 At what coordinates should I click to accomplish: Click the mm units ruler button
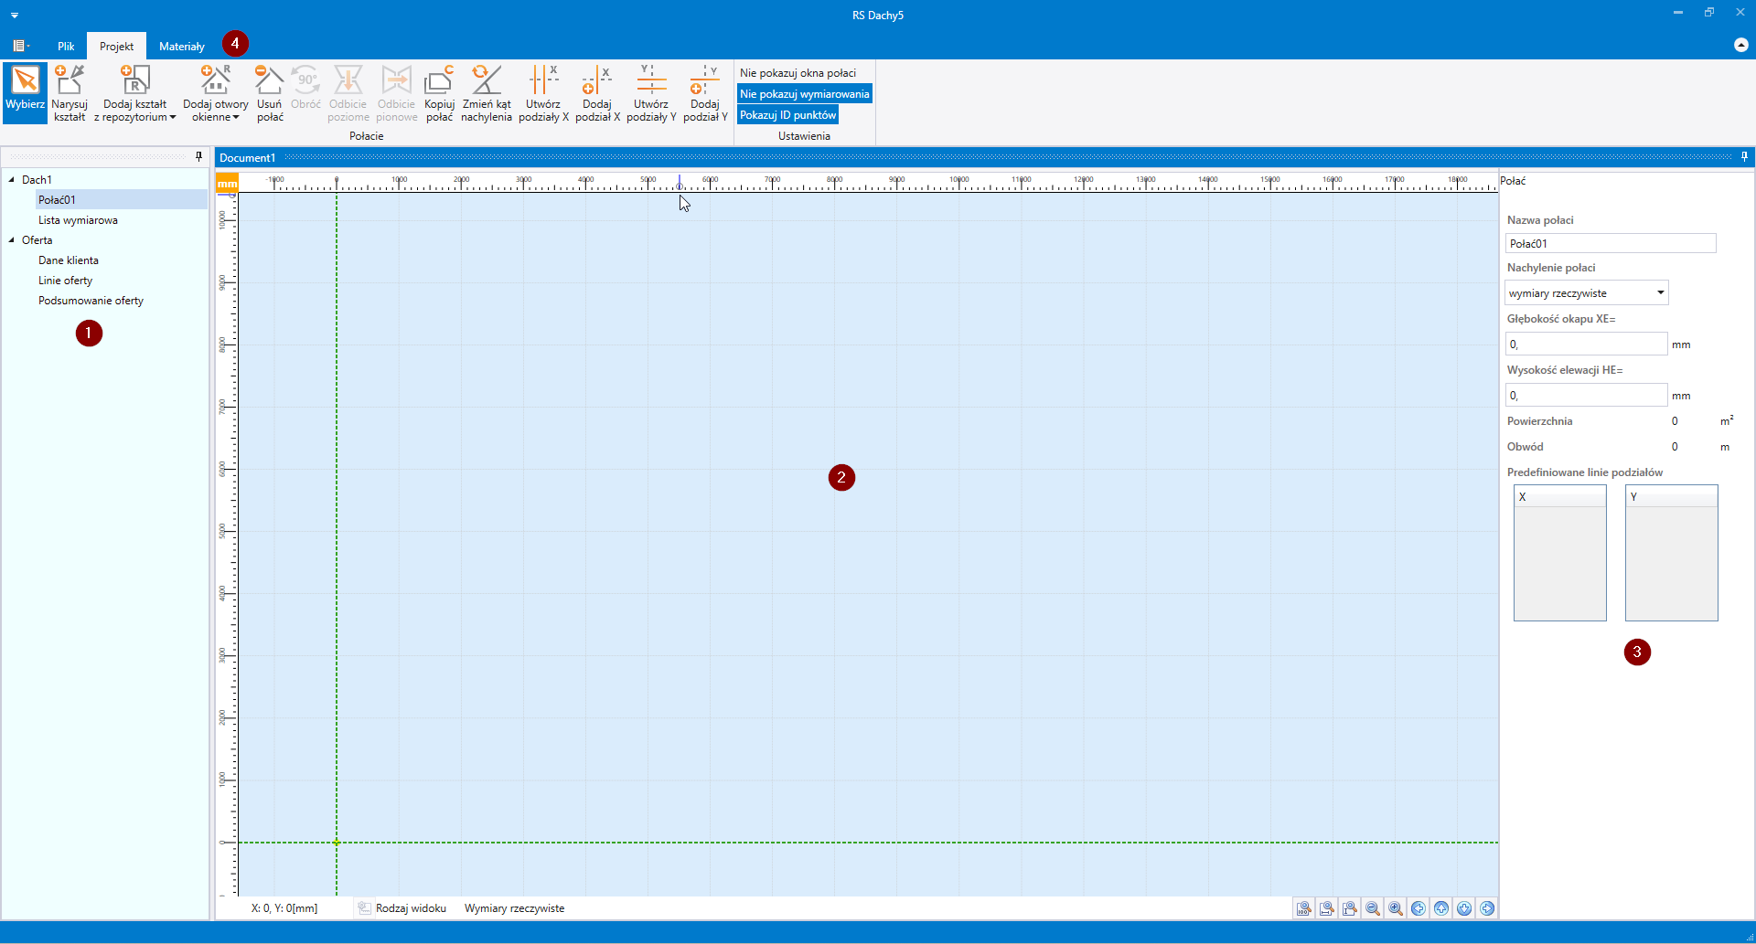227,184
